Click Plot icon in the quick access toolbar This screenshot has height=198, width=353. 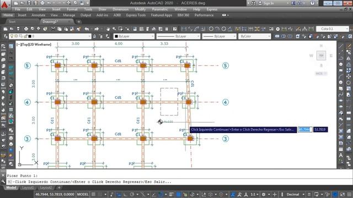(x=42, y=3)
